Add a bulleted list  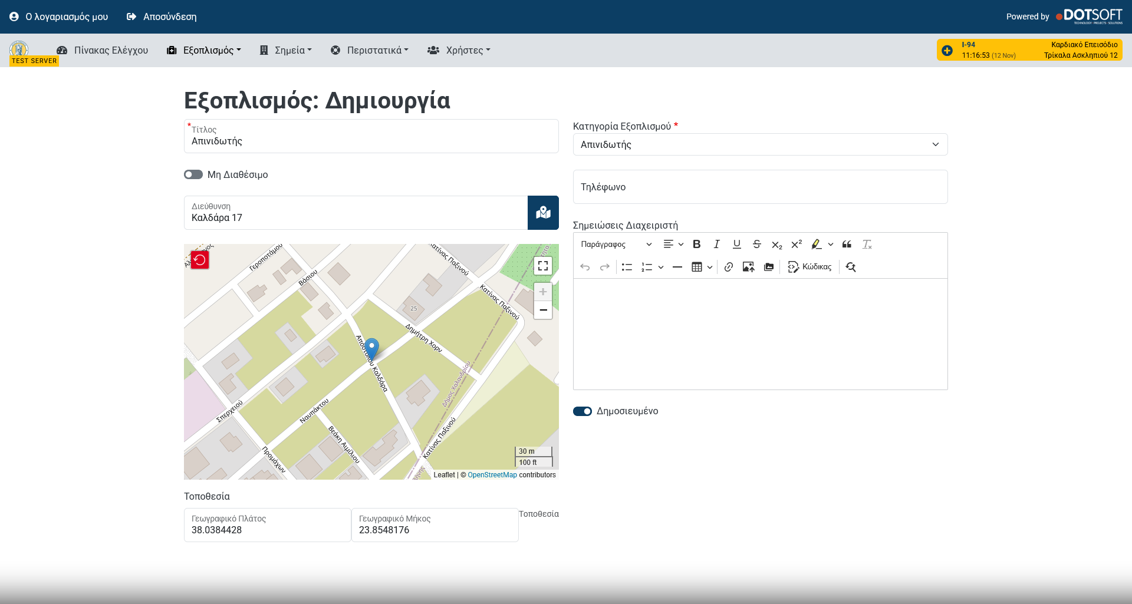click(627, 267)
